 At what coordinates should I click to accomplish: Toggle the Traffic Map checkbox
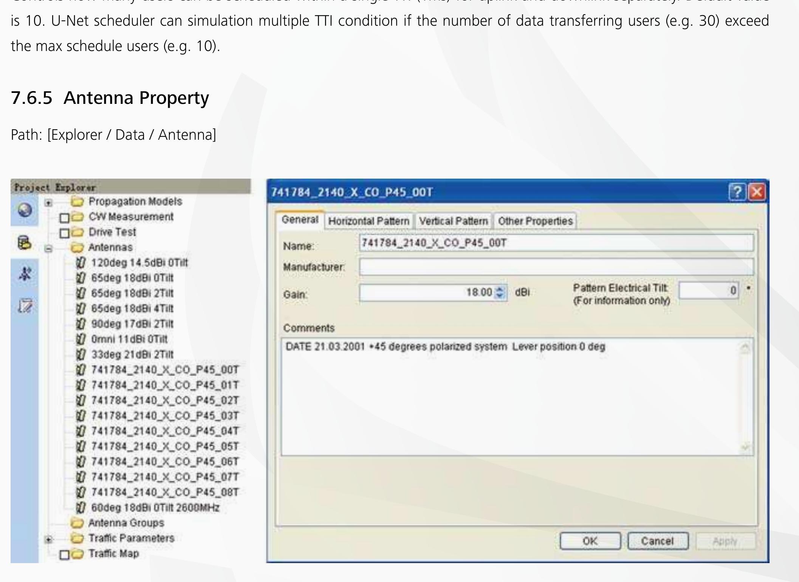[x=64, y=555]
